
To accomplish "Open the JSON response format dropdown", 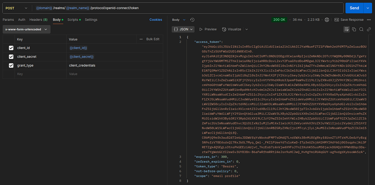I will [183, 29].
